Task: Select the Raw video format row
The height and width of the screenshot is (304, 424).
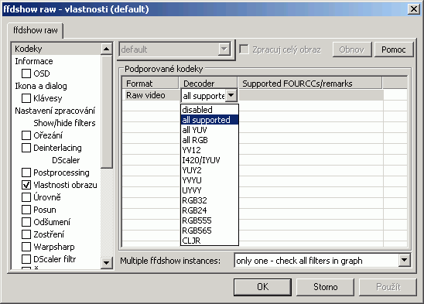Action: pyautogui.click(x=151, y=95)
